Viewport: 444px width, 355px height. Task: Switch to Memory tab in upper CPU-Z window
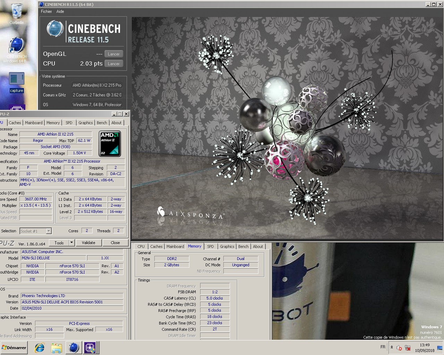(53, 123)
